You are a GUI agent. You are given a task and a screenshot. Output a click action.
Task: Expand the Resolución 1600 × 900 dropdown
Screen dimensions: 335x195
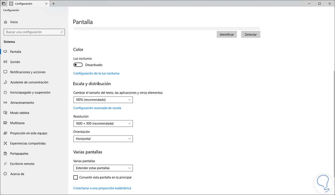(103, 123)
